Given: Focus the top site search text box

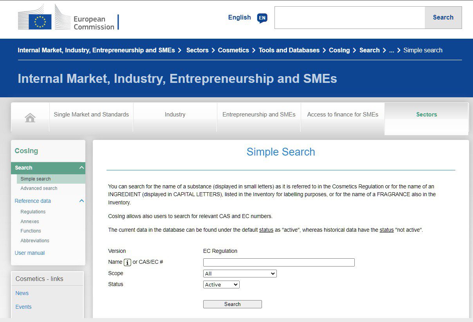Looking at the screenshot, I should (x=350, y=18).
